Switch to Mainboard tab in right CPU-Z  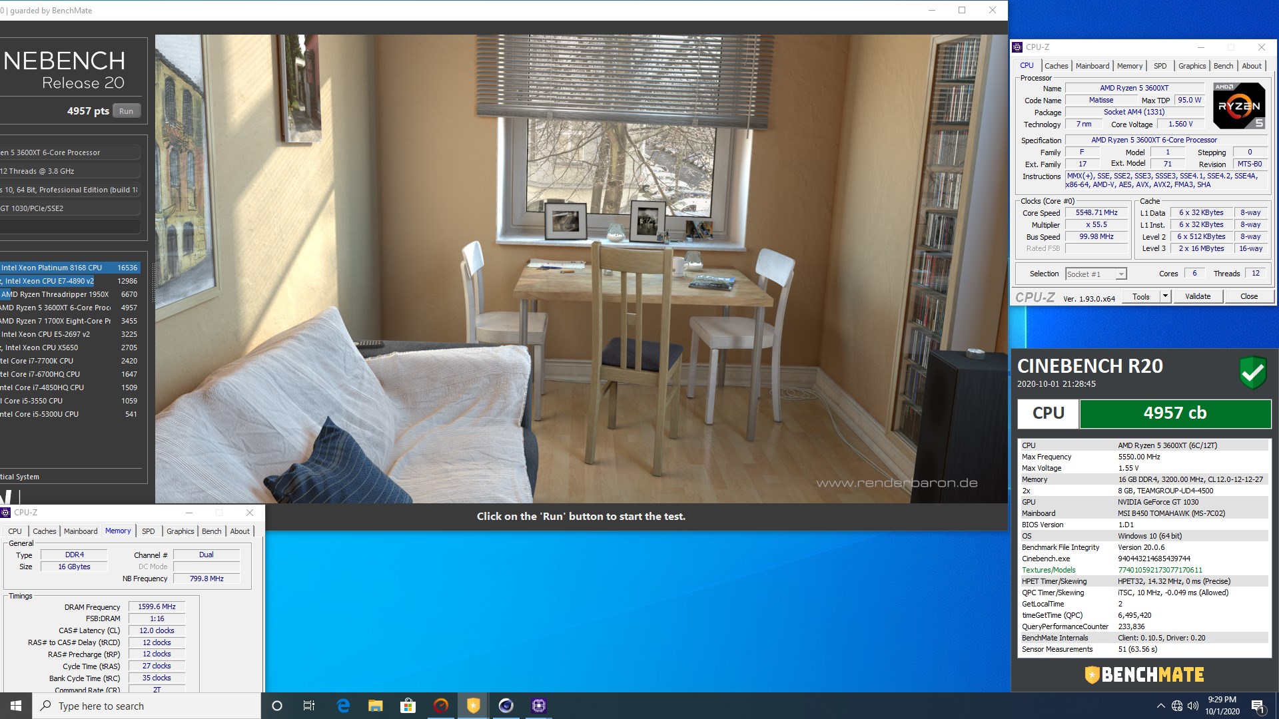coord(1092,66)
